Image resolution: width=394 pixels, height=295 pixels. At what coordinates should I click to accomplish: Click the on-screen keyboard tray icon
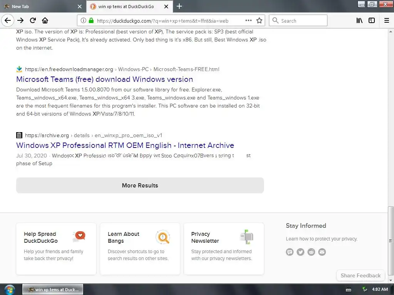tap(349, 290)
